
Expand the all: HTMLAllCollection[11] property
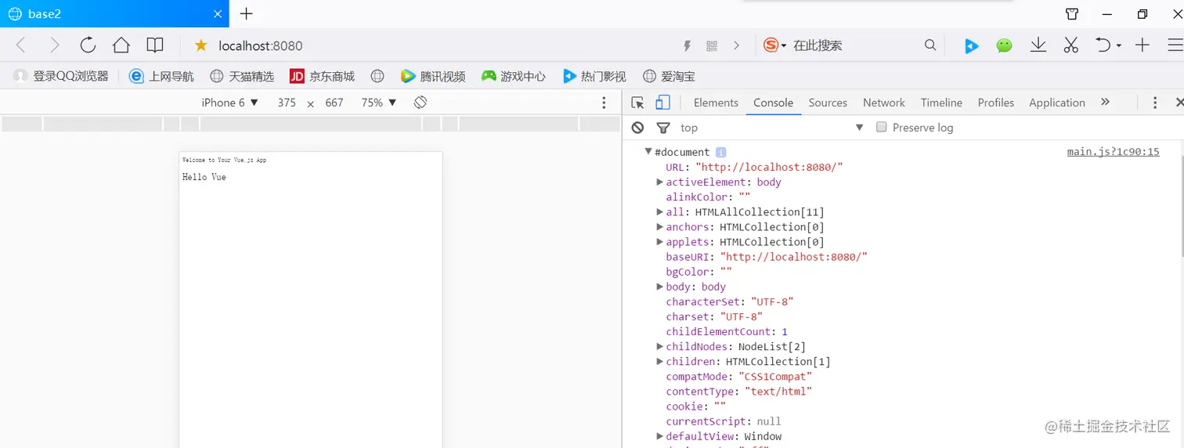coord(660,211)
